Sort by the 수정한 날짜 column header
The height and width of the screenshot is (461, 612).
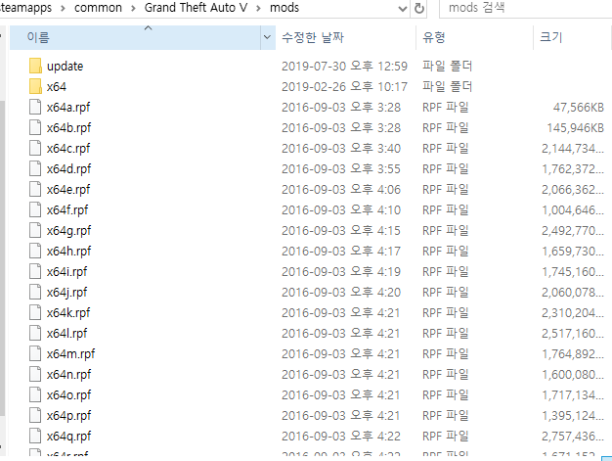[345, 37]
